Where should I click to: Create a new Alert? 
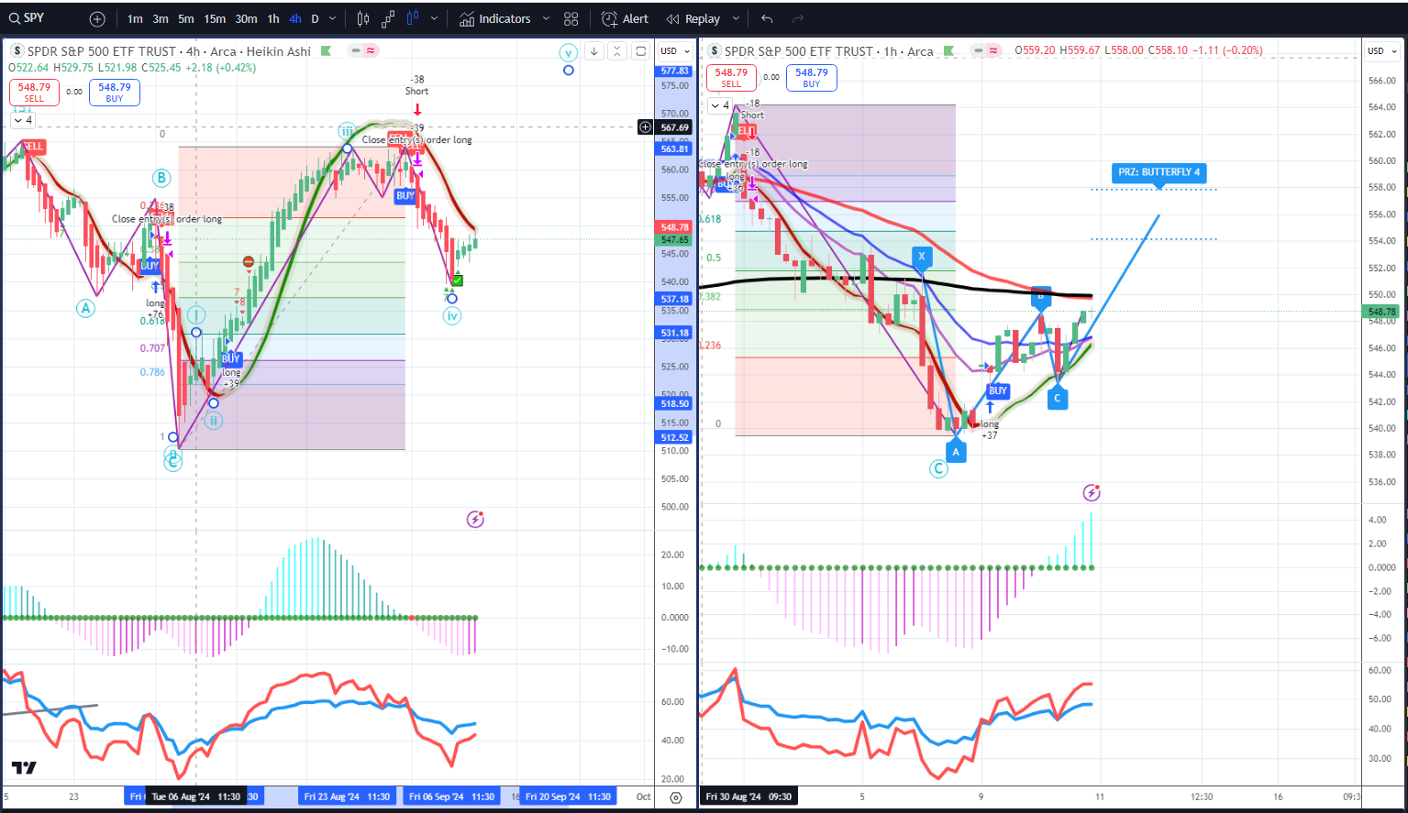[x=625, y=18]
